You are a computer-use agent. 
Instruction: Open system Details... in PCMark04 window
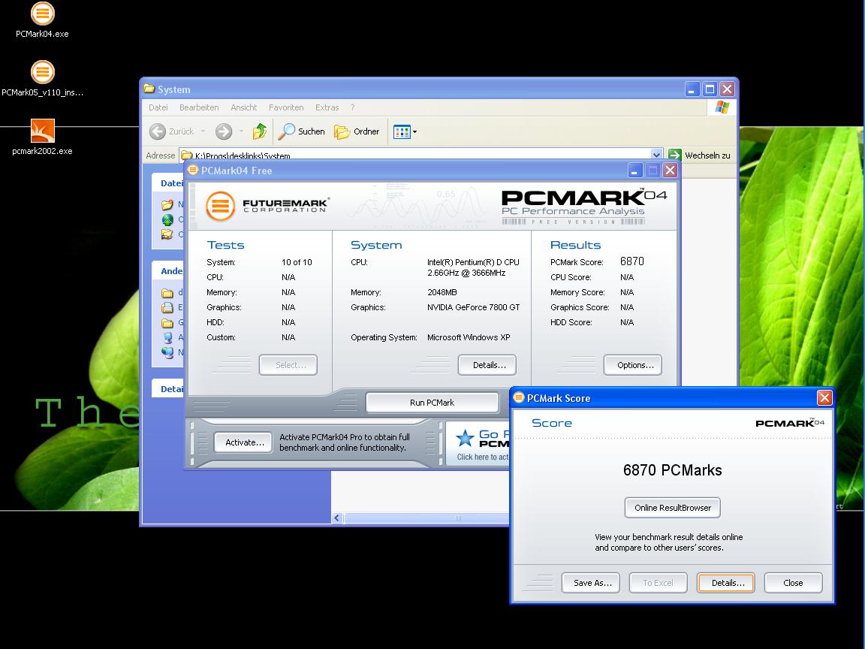[x=487, y=365]
